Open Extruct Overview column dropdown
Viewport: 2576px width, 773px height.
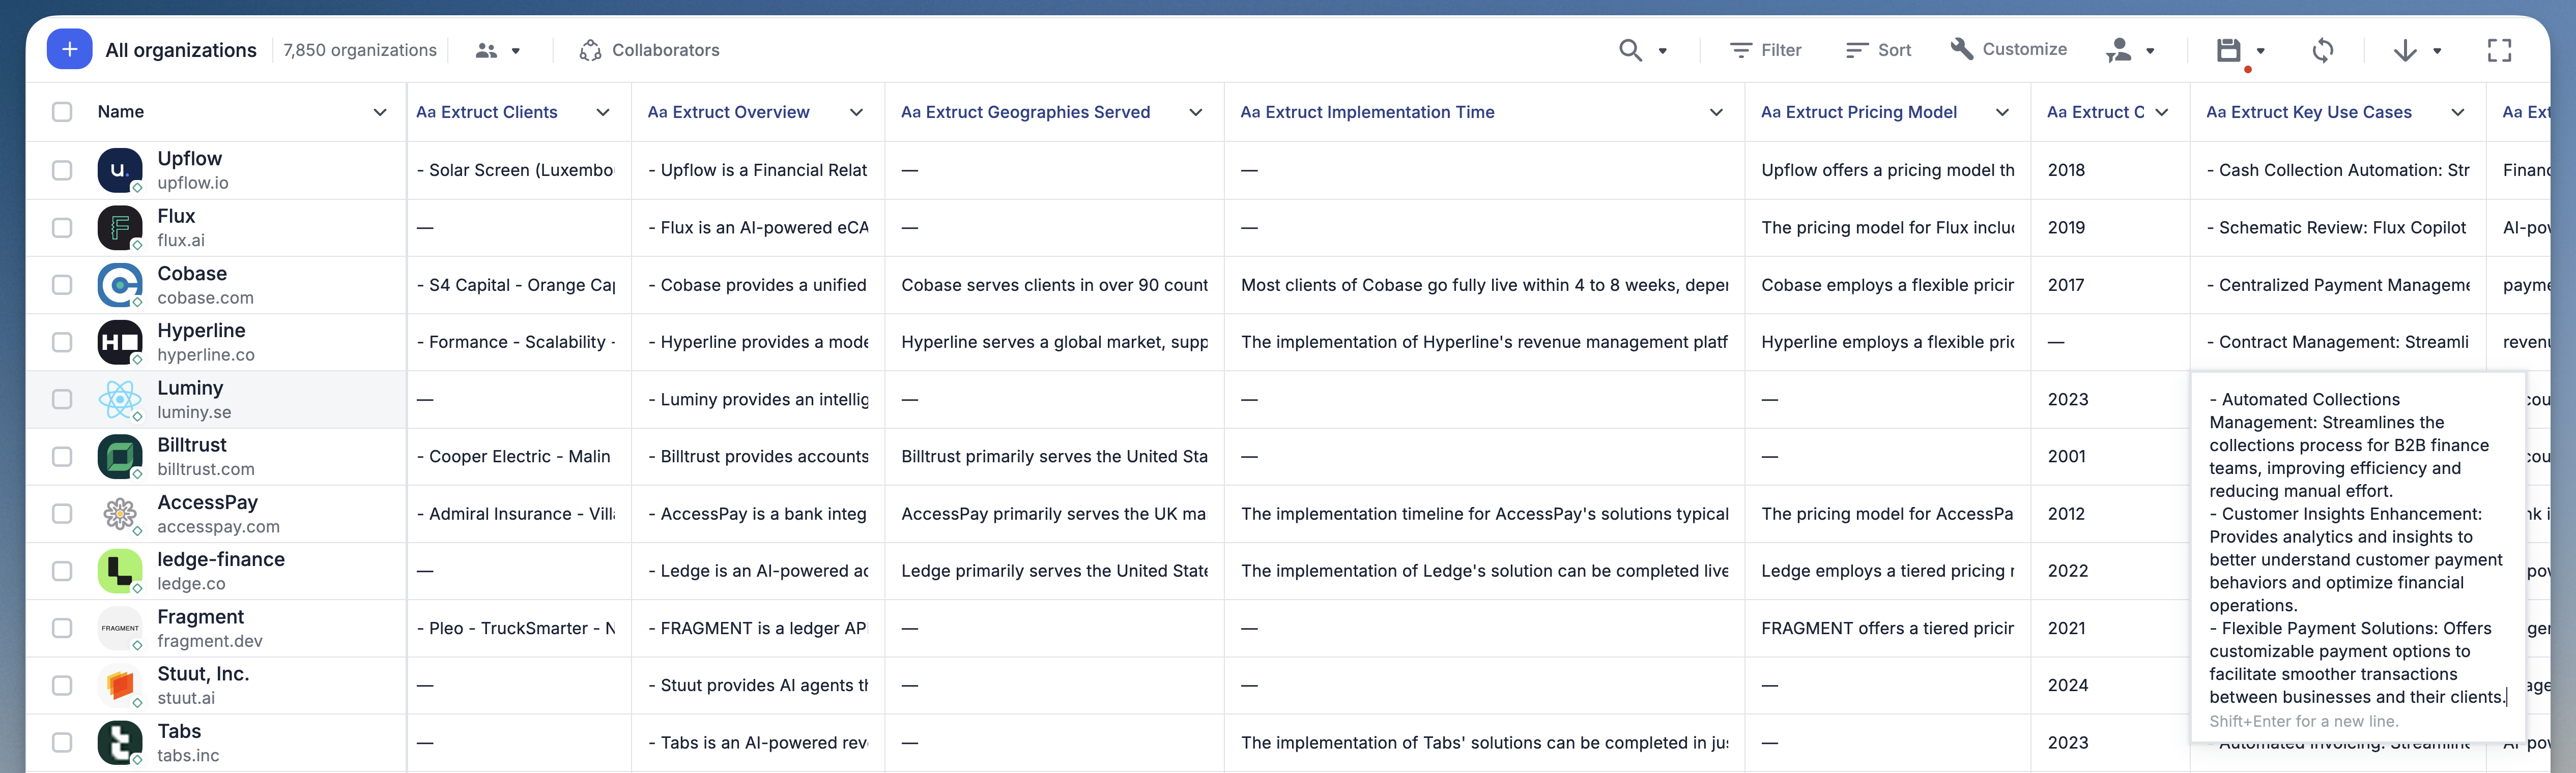856,112
